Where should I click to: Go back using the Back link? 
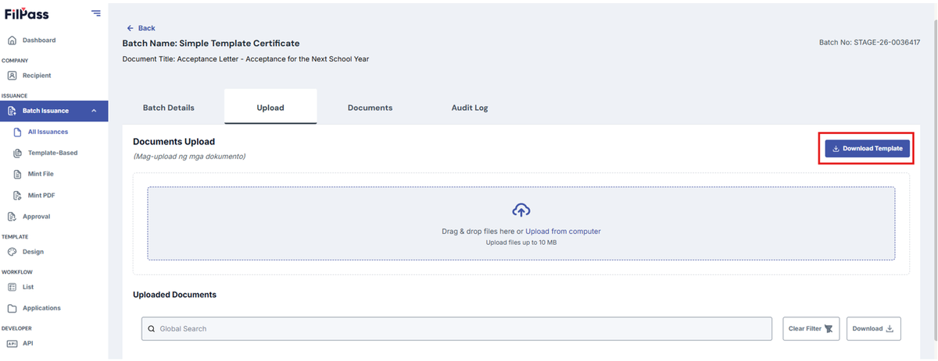(x=141, y=28)
